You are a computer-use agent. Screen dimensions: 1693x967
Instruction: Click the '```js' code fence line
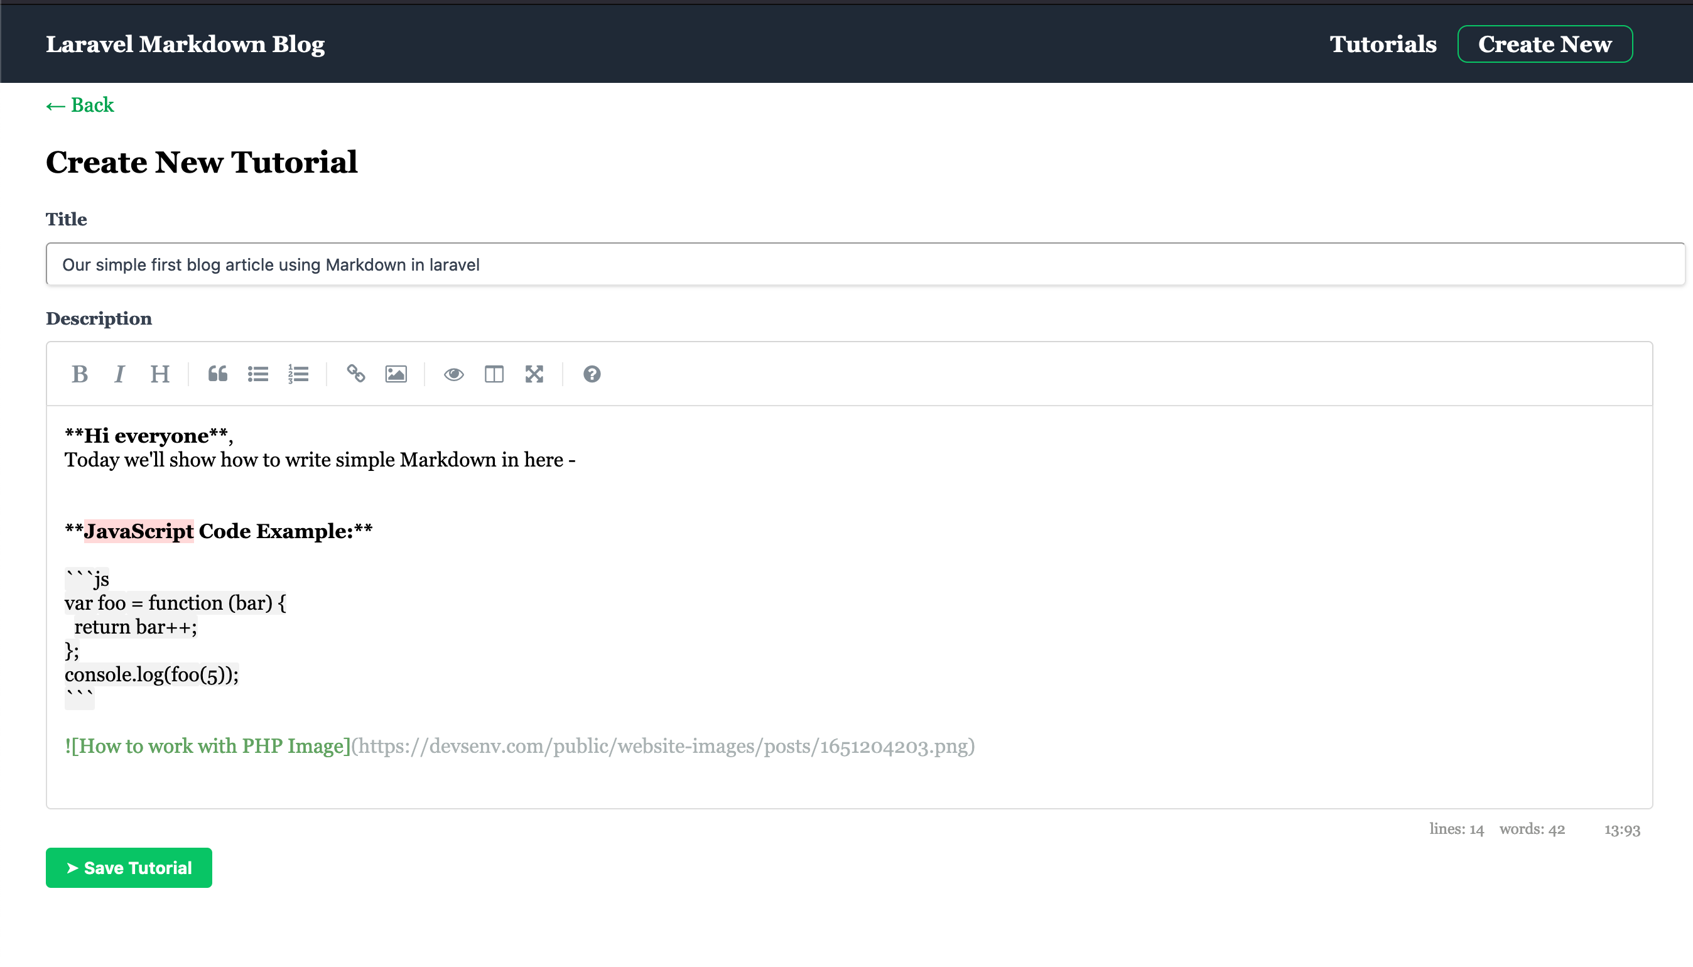(x=87, y=579)
